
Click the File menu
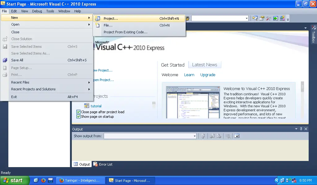pyautogui.click(x=4, y=11)
